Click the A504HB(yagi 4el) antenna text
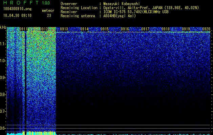The height and width of the screenshot is (135, 213). coord(120,16)
